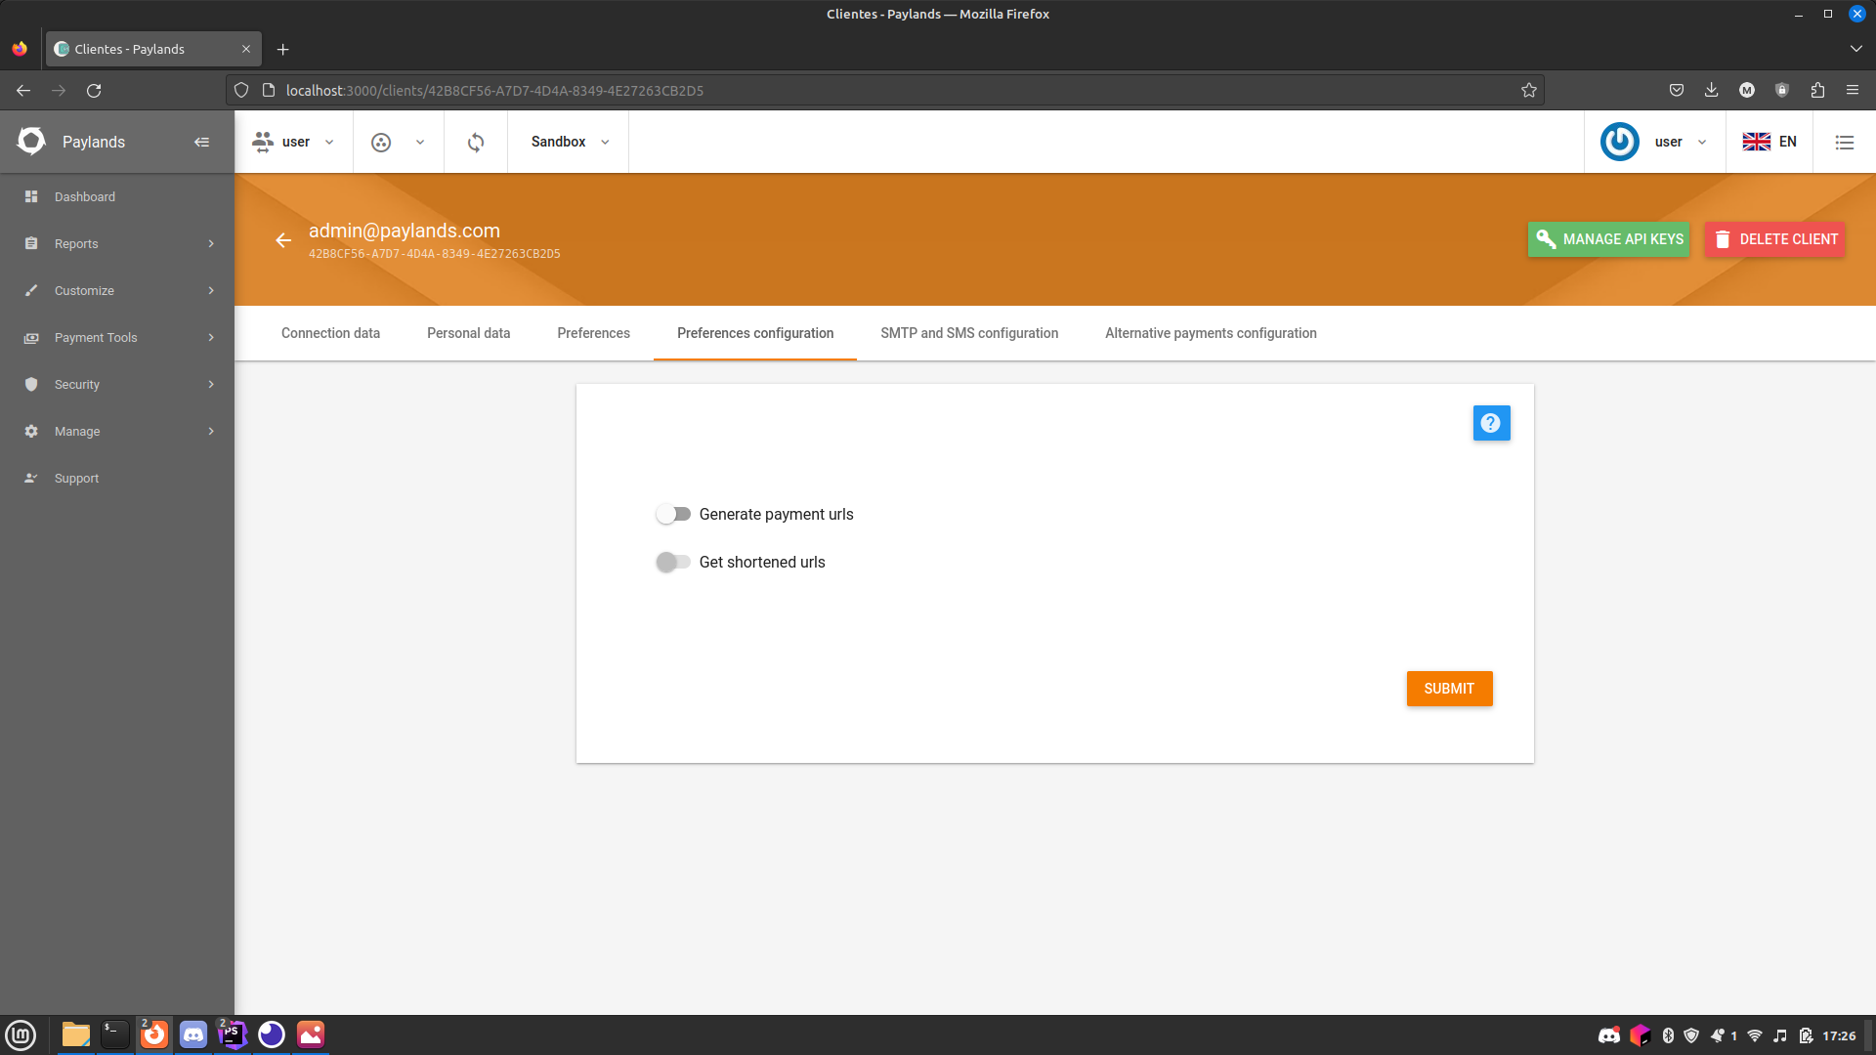Image resolution: width=1876 pixels, height=1055 pixels.
Task: Go back with the arrow beside admin@paylands.com
Action: pos(283,240)
